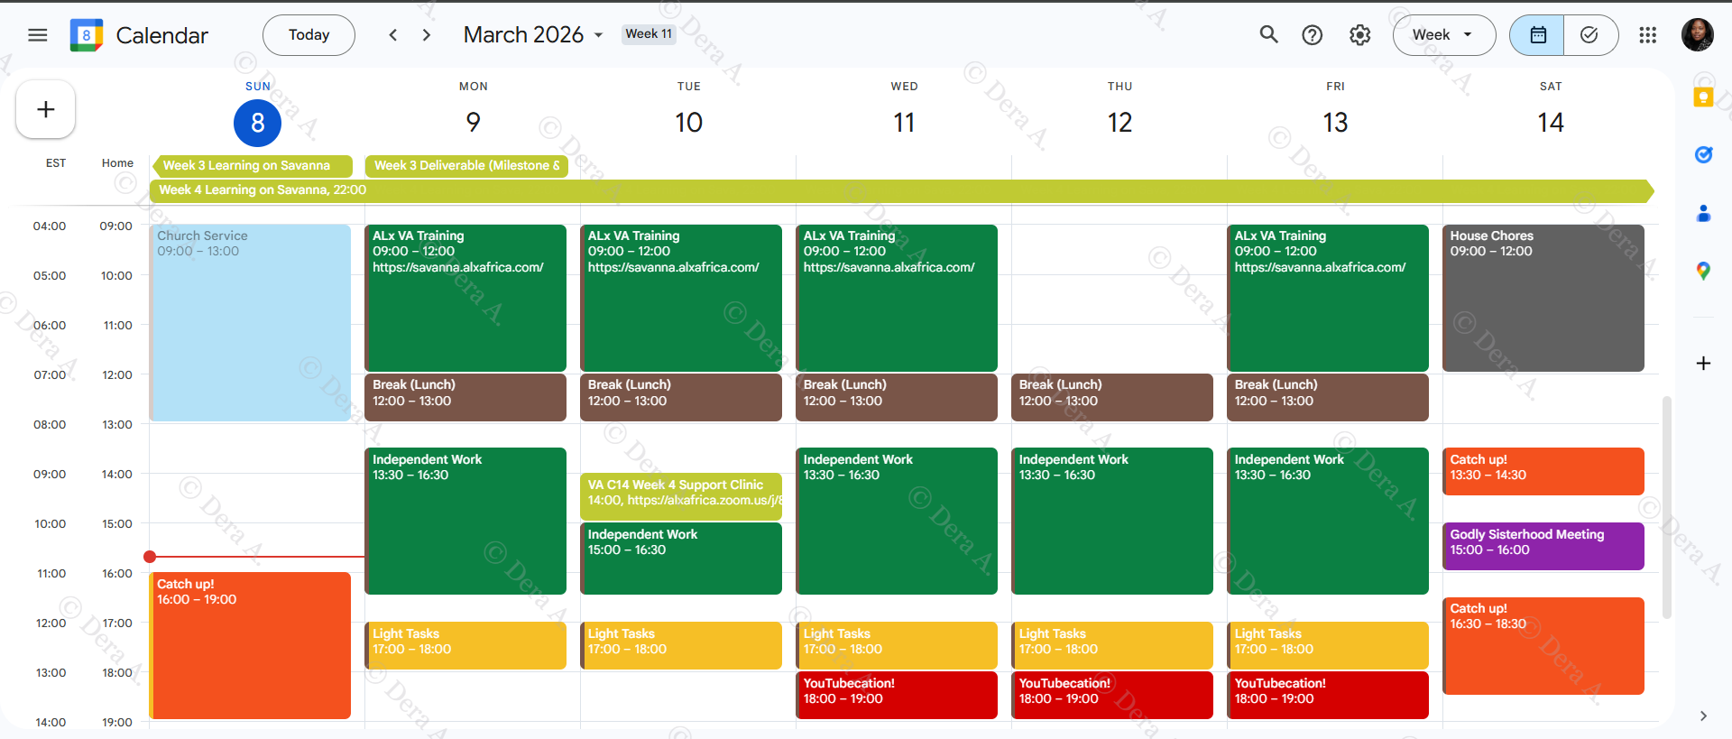
Task: Click the Week 11 label
Action: [649, 34]
